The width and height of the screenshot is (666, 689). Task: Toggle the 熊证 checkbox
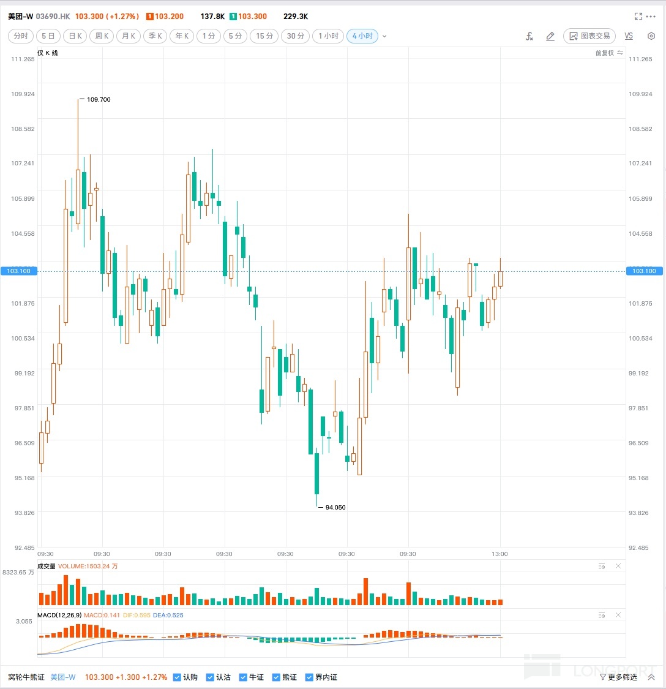click(276, 677)
